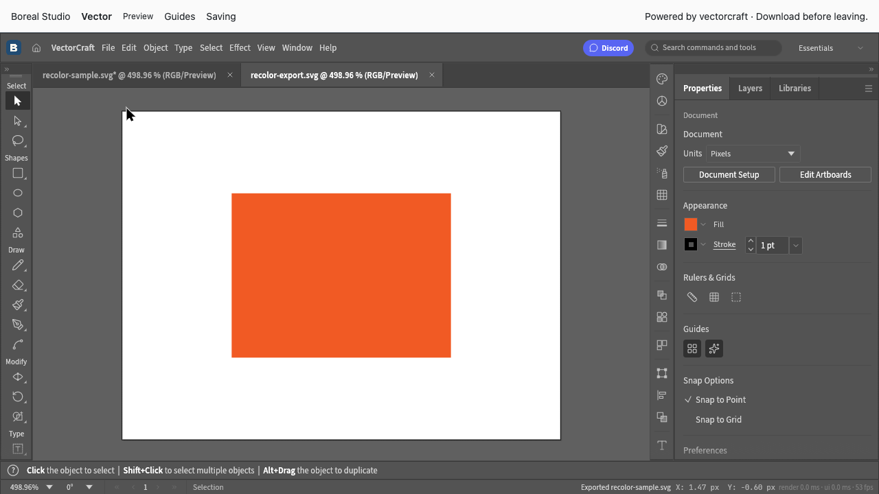Toggle the ruler icon under Rulers & Grids
Screen dimensions: 879x494
click(692, 297)
